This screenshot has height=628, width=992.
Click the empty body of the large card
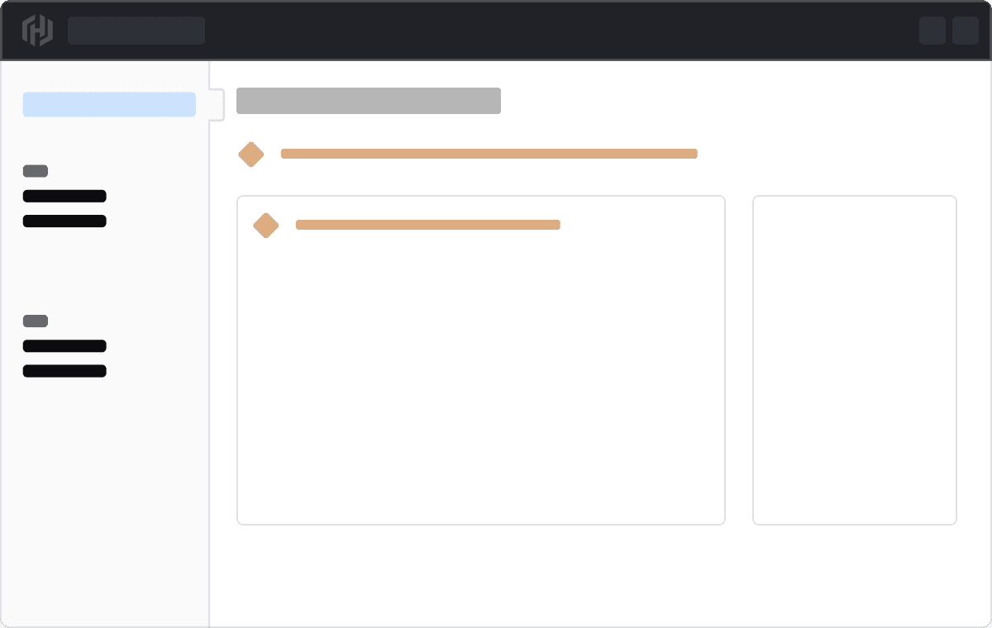point(481,380)
